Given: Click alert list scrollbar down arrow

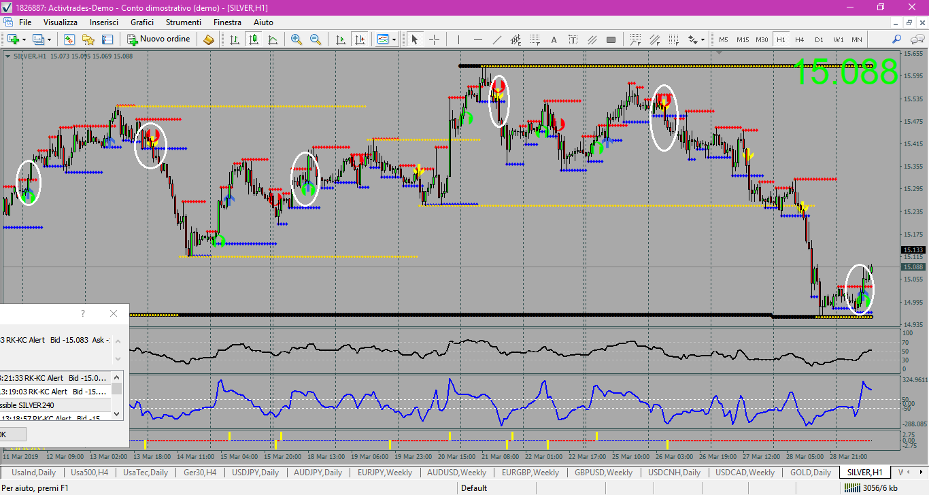Looking at the screenshot, I should coord(117,413).
